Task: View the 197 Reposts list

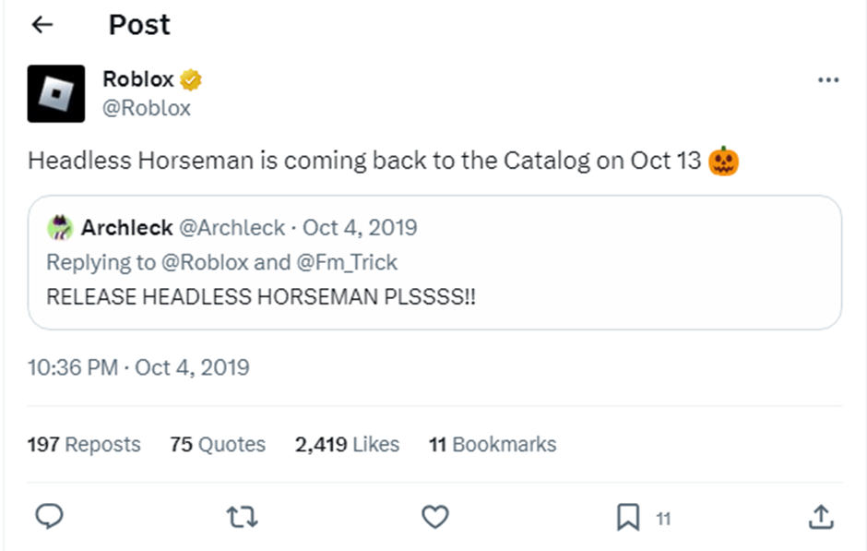Action: 84,444
